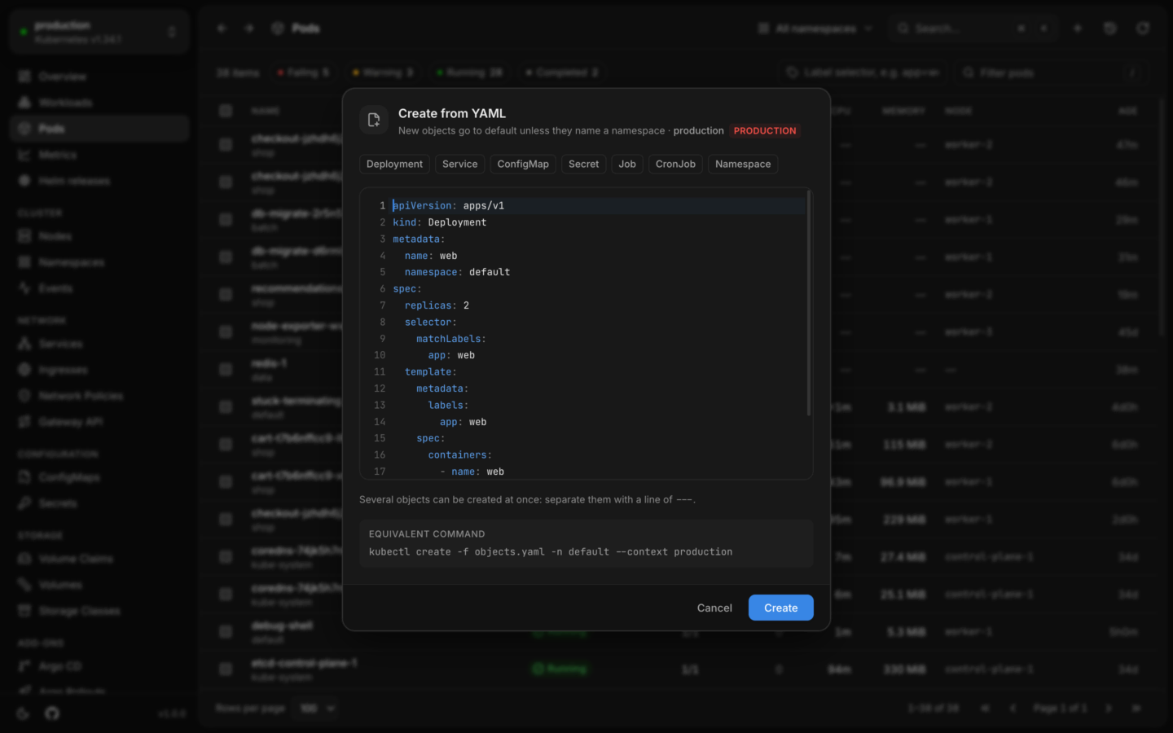Viewport: 1173px width, 733px height.
Task: Open Metrics in the sidebar
Action: [99, 155]
